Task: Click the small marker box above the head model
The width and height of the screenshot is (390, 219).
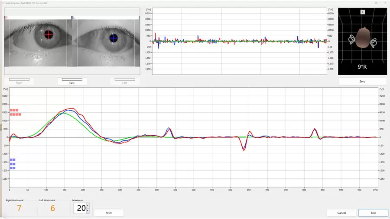Action: pyautogui.click(x=363, y=13)
